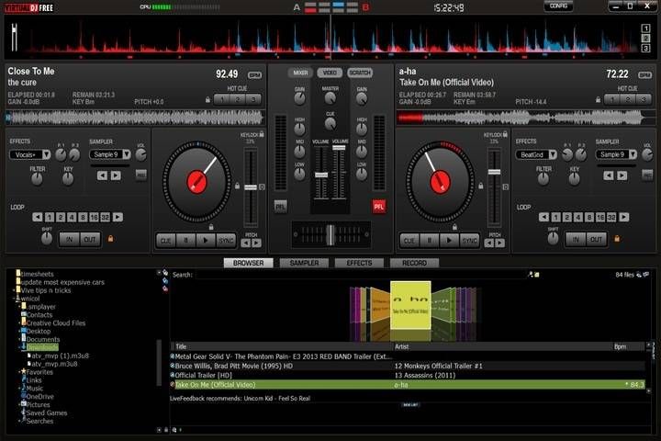
Task: Open right deck BeatGrid effect dropdown
Action: 553,155
